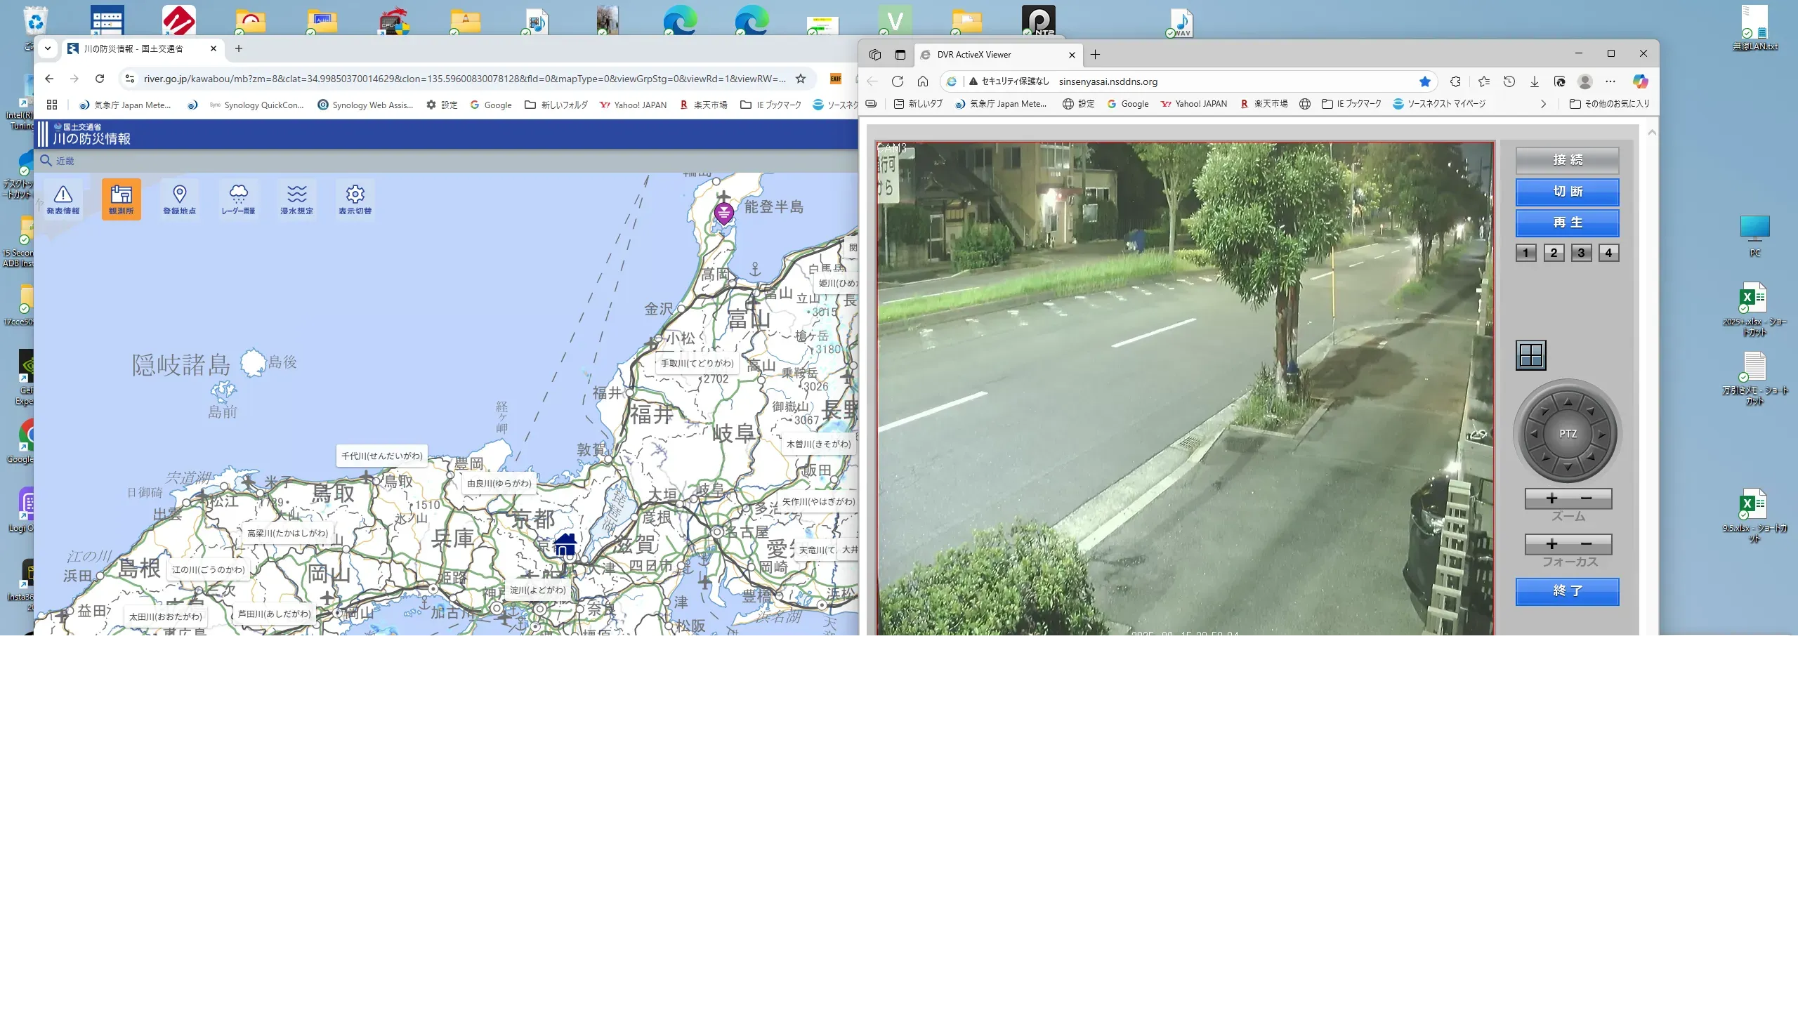Screen dimensions: 1798x1011
Task: Click the PTZ center control
Action: pos(1568,434)
